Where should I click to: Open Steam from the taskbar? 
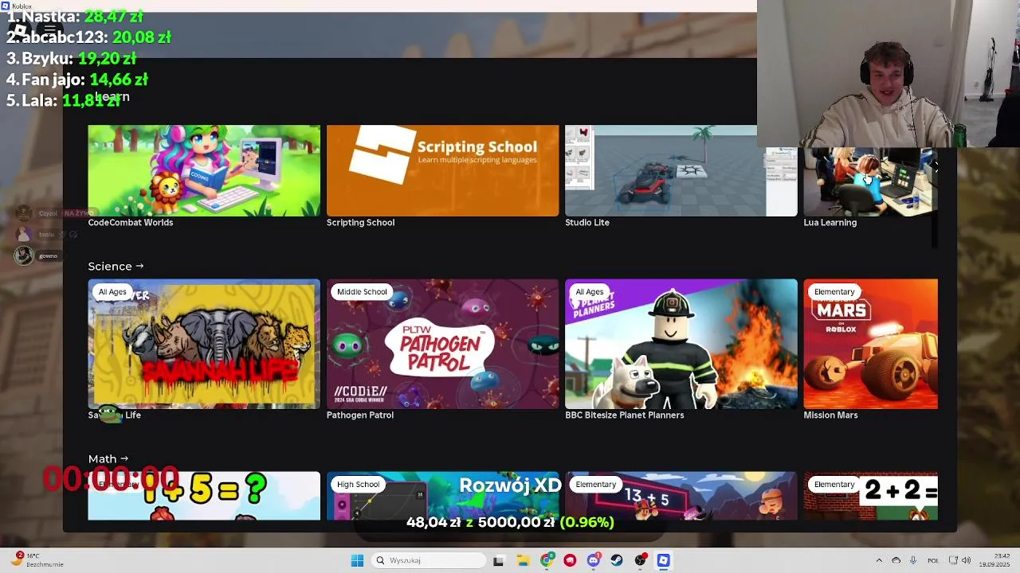617,560
